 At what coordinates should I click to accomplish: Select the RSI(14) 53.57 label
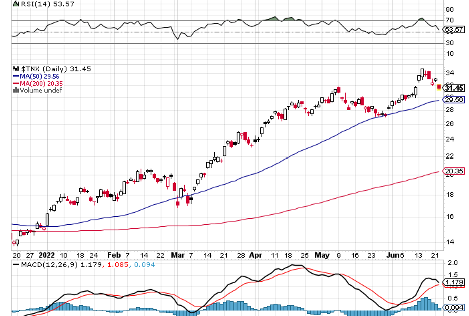[x=41, y=4]
